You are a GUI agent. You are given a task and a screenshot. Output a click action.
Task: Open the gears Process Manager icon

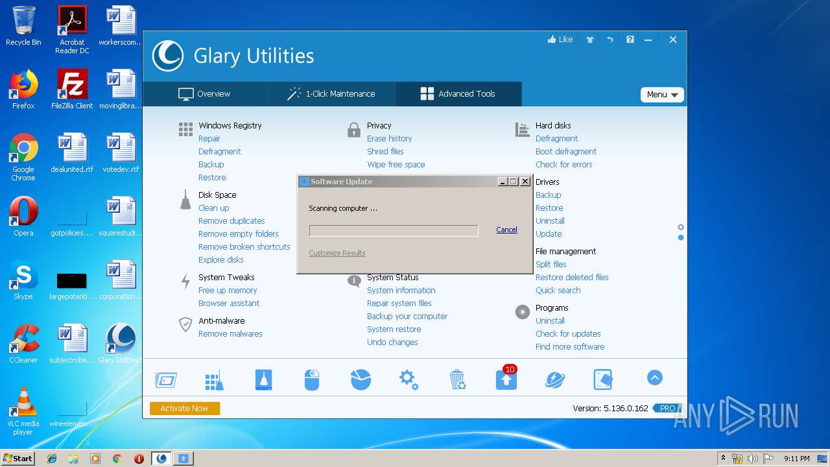click(x=409, y=379)
